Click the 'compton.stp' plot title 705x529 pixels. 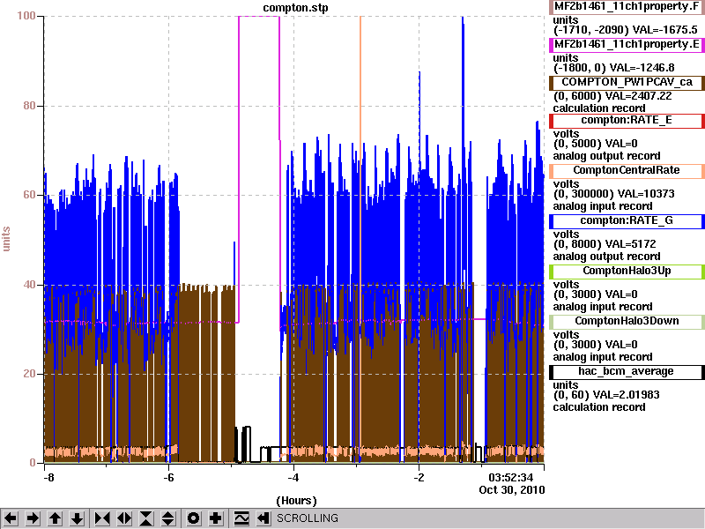[295, 8]
